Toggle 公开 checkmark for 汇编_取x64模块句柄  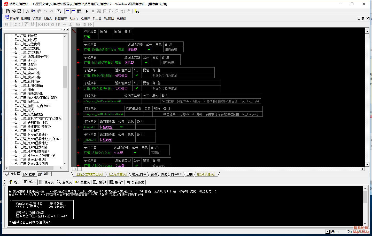(x=137, y=88)
